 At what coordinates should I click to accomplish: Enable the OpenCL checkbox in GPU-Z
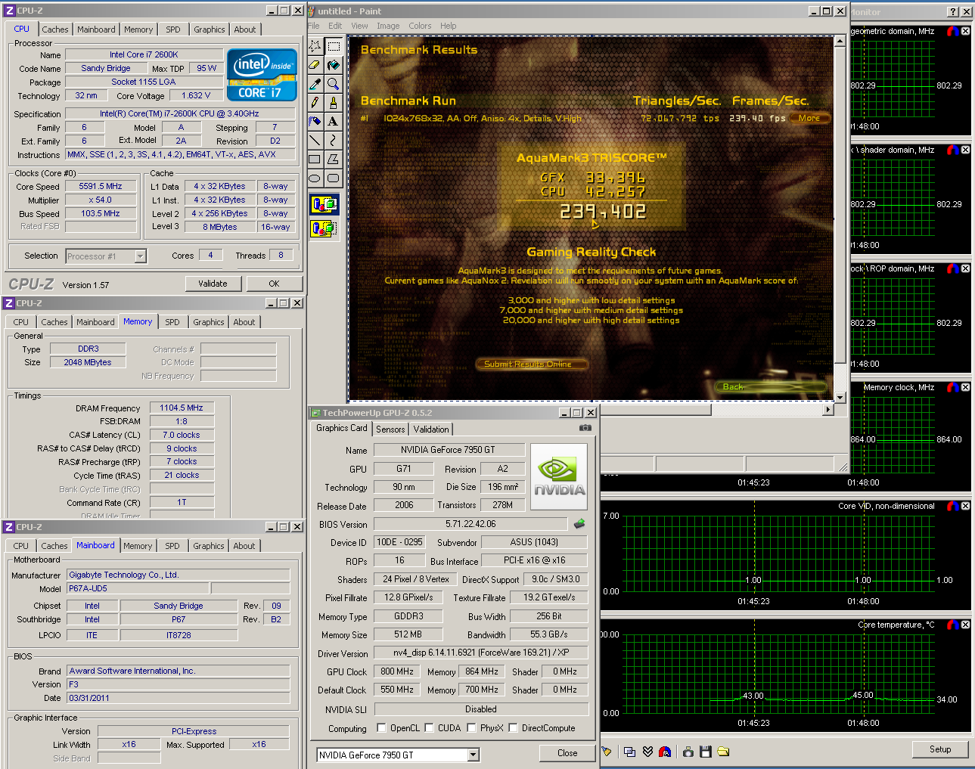click(381, 728)
